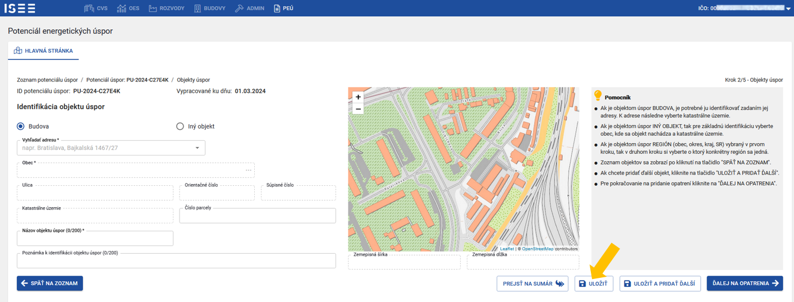Viewport: 794px width, 302px height.
Task: Click the Obec field ellipsis icon
Action: [248, 170]
